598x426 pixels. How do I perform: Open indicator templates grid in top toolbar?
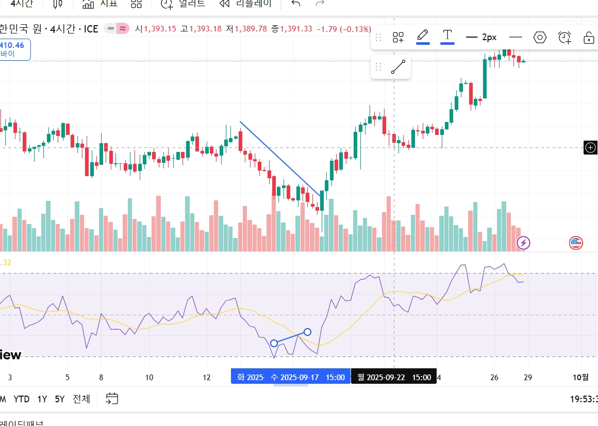(136, 4)
